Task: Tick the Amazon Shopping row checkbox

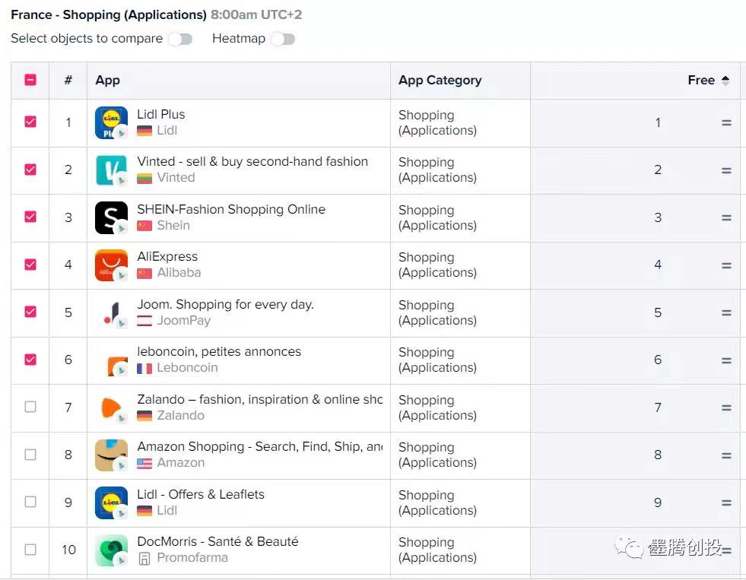Action: coord(30,455)
